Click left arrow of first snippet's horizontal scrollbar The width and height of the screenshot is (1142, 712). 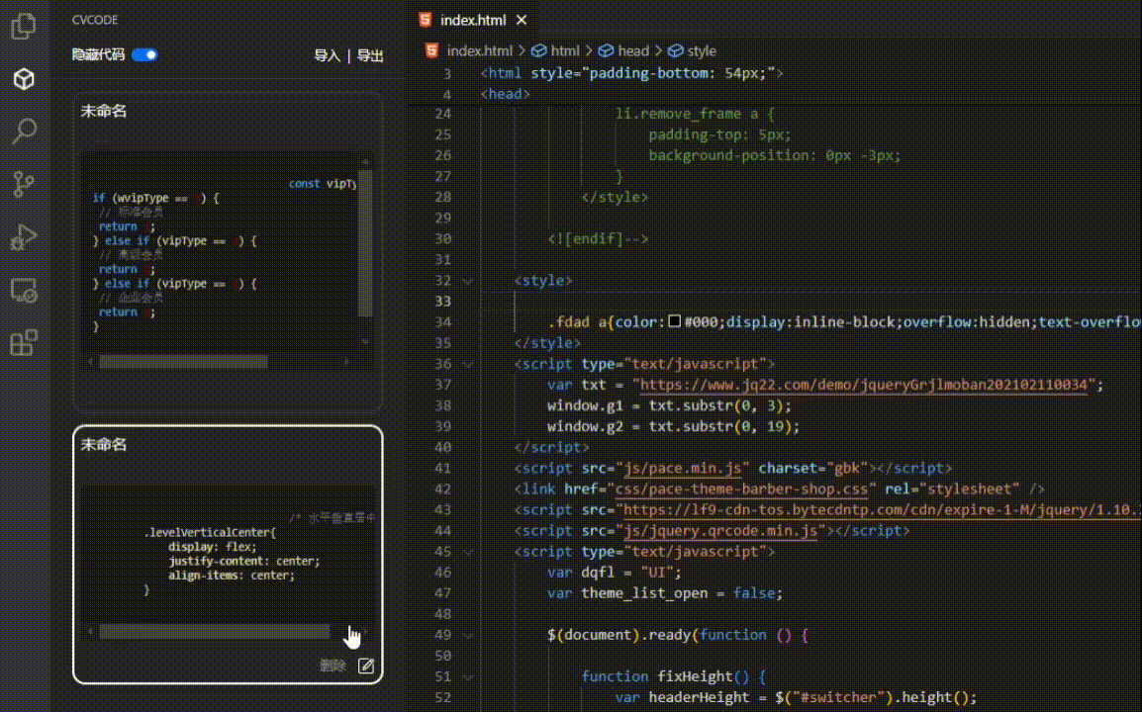(x=90, y=361)
